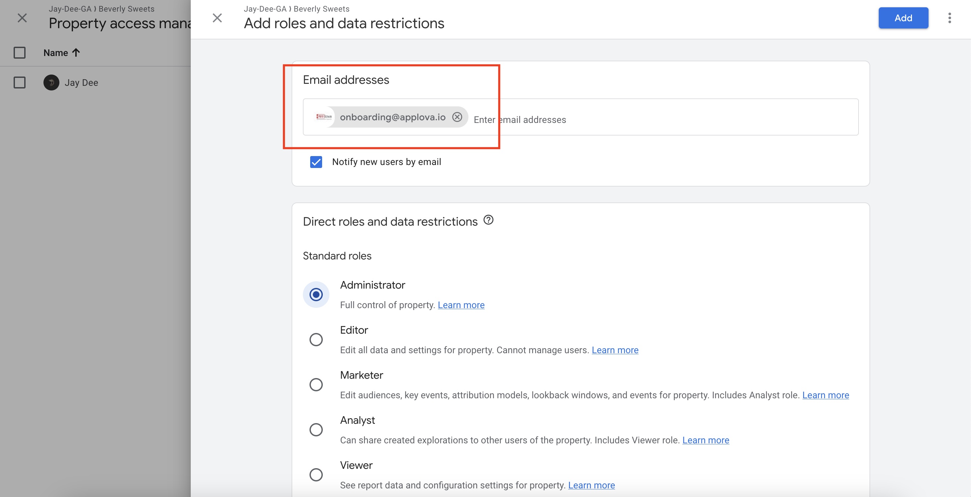This screenshot has height=497, width=971.
Task: Click the sort arrow next to Name
Action: [76, 52]
